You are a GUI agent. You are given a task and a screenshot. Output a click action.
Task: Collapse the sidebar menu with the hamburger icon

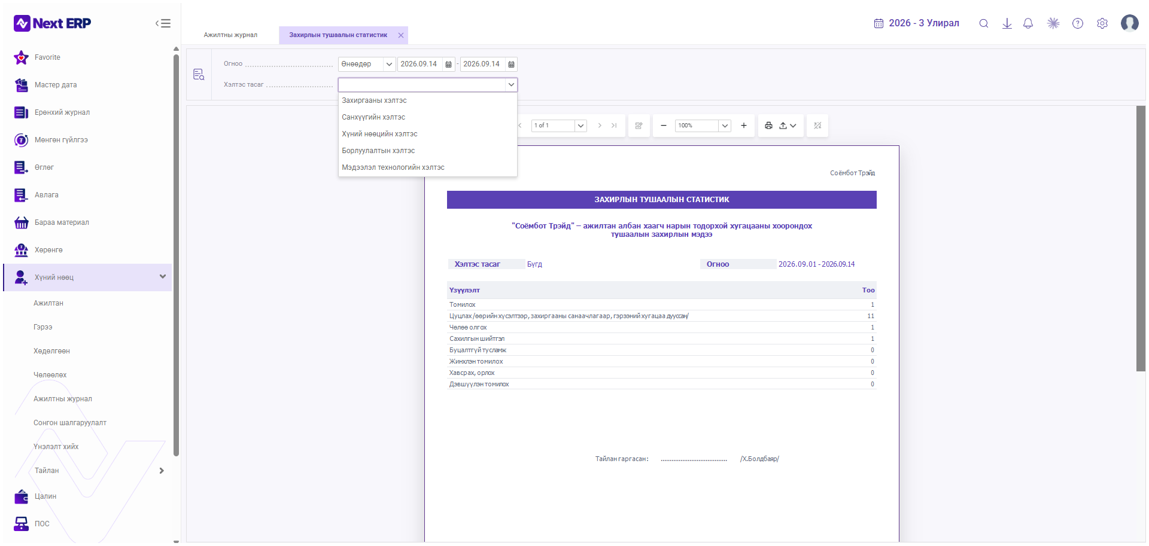point(163,23)
